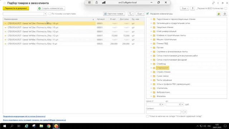
Task: Click the 'Цена от' price field
Action: click(x=154, y=104)
